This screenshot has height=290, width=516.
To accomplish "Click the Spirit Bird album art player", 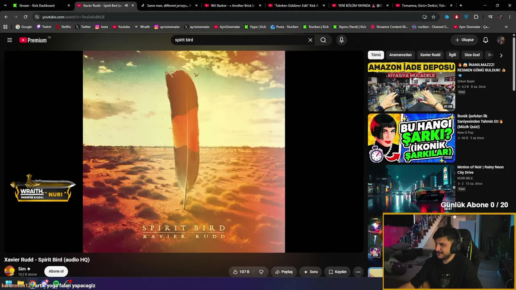I will tap(184, 151).
